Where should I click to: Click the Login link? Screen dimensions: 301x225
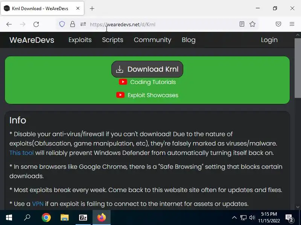coord(269,40)
